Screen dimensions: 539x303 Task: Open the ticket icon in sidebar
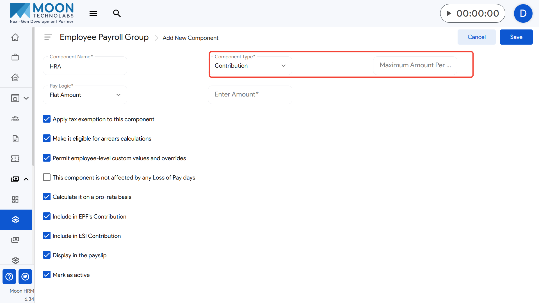(15, 159)
